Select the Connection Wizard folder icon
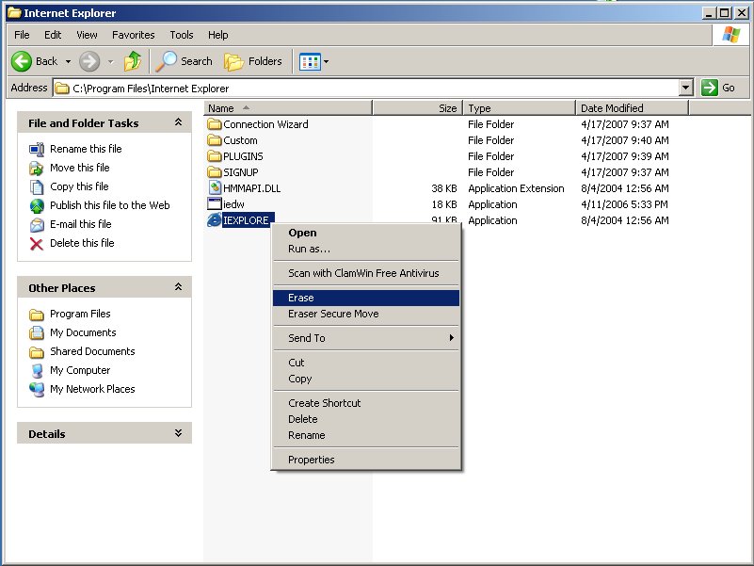 click(214, 124)
